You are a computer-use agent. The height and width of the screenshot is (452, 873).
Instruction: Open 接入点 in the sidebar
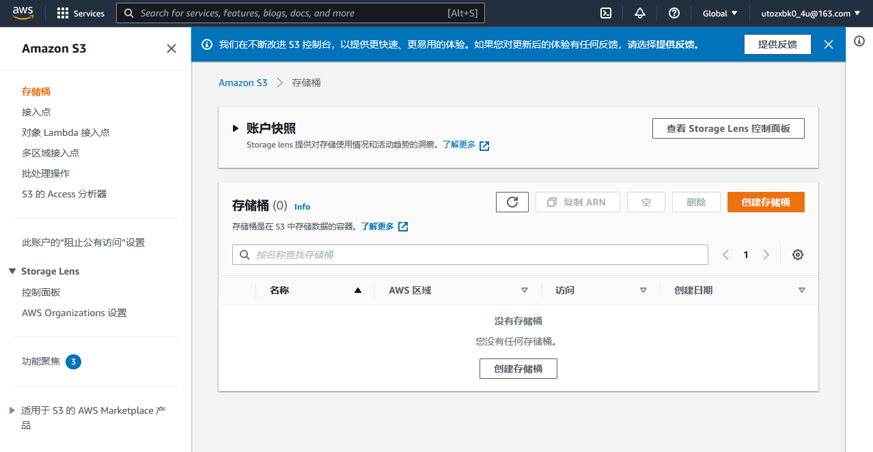click(x=36, y=112)
